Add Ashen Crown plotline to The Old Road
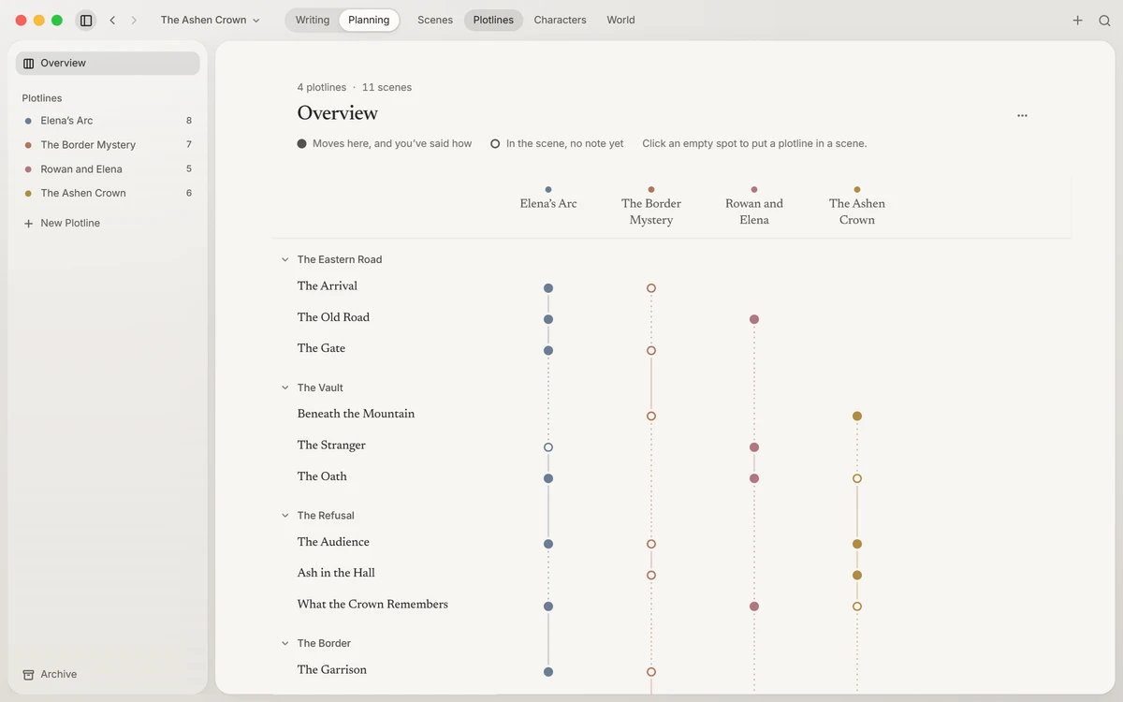 pyautogui.click(x=857, y=319)
